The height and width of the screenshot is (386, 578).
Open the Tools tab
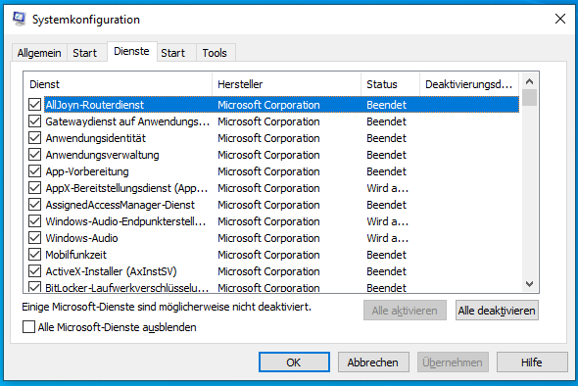(x=215, y=53)
